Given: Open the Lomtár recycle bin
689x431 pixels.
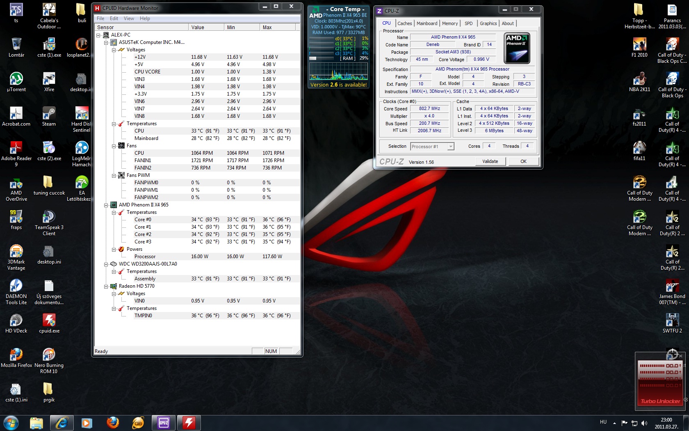Looking at the screenshot, I should 16,47.
